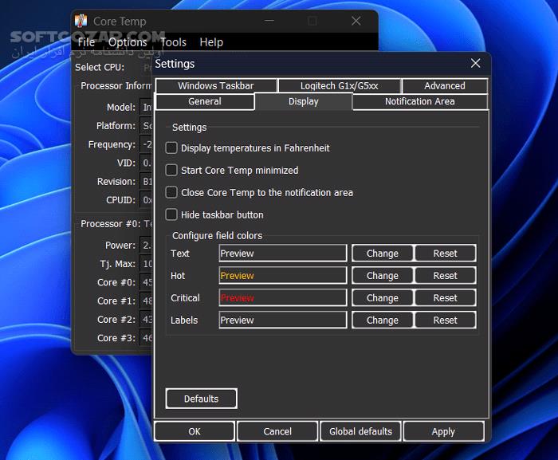This screenshot has width=558, height=460.
Task: Toggle Start Core Temp minimized checkbox
Action: [171, 170]
